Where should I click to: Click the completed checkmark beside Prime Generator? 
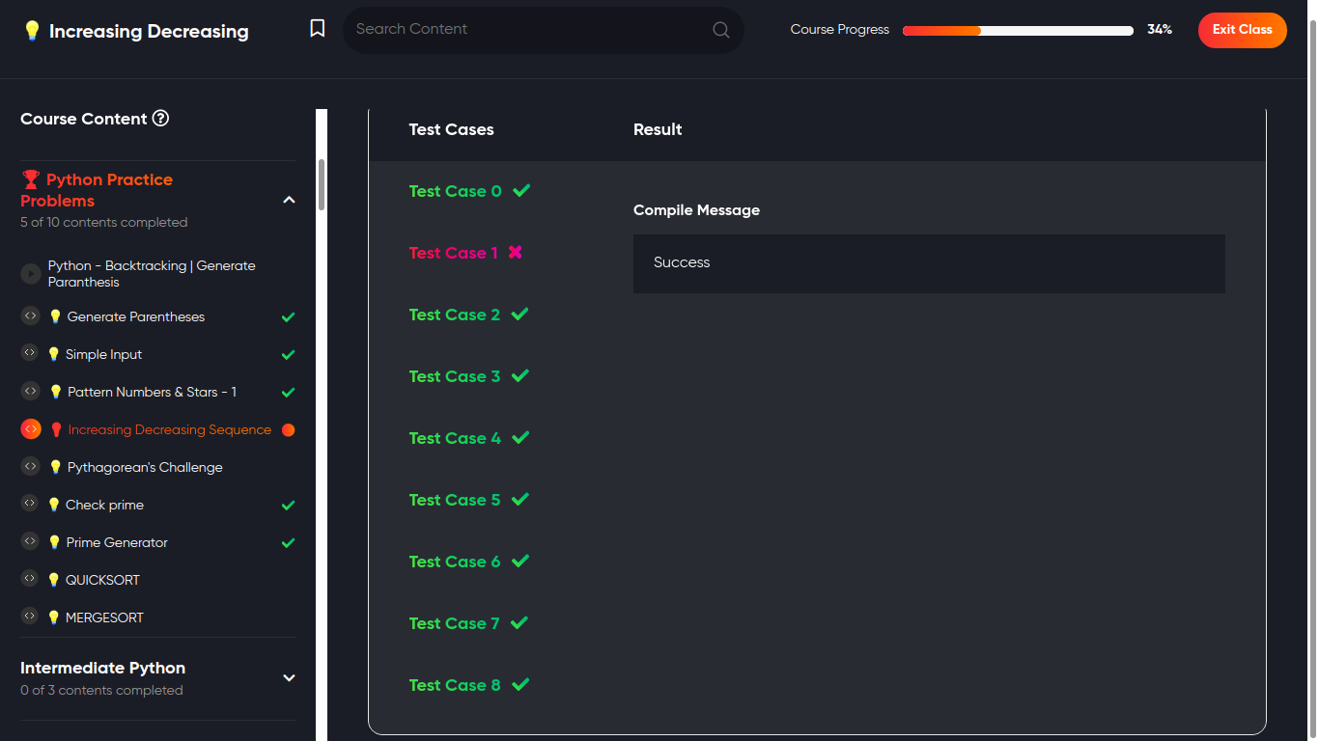pyautogui.click(x=288, y=543)
